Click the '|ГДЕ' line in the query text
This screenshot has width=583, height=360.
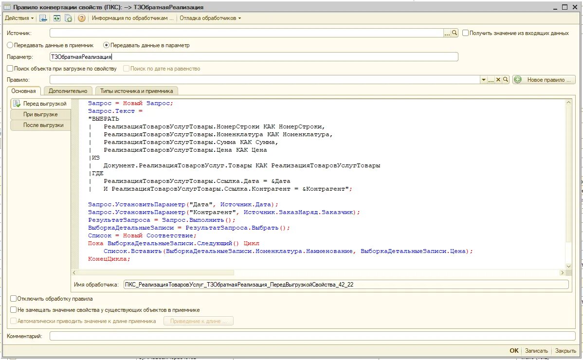96,174
